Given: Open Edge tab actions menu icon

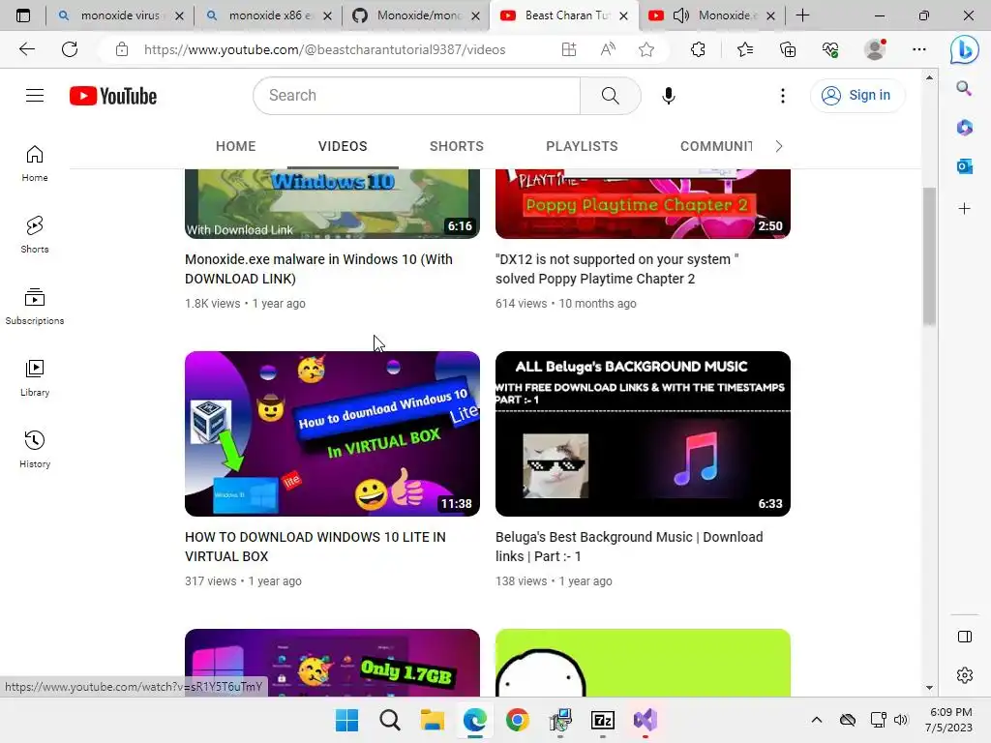Looking at the screenshot, I should click(x=23, y=15).
